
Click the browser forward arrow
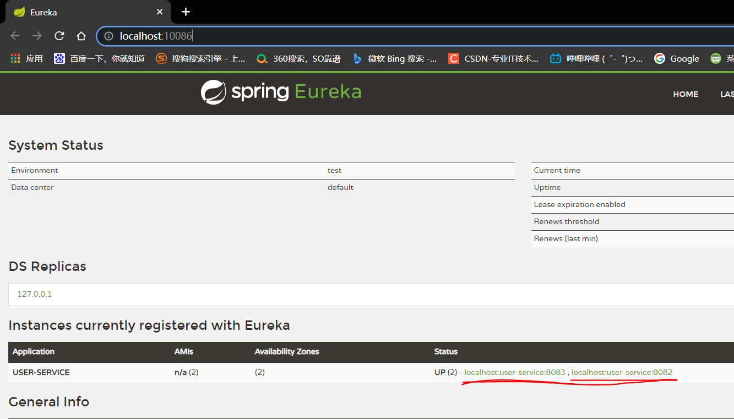pos(37,36)
